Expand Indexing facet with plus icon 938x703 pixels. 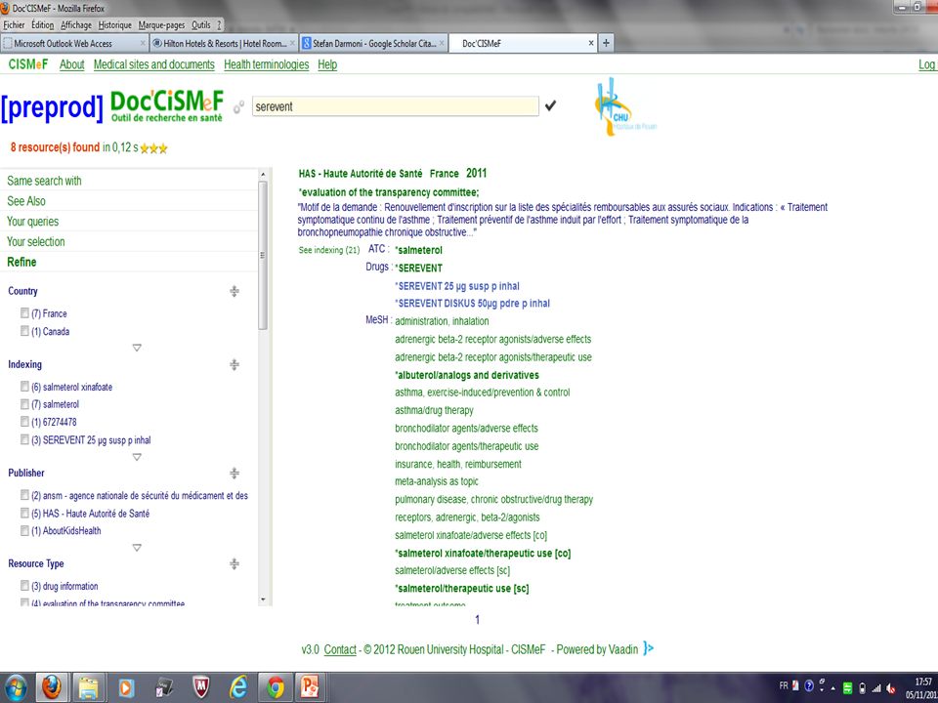pyautogui.click(x=234, y=364)
